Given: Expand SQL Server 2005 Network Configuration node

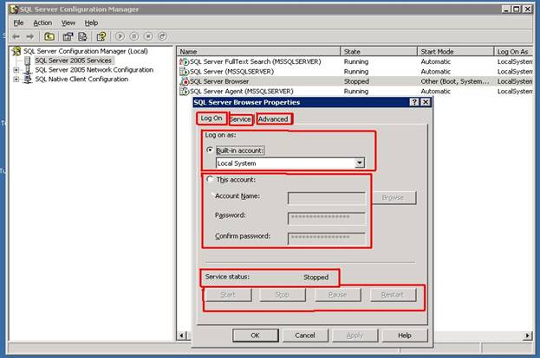Looking at the screenshot, I should tap(16, 70).
